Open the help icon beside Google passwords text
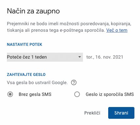Screen dimensions: 140x125 pos(74,83)
